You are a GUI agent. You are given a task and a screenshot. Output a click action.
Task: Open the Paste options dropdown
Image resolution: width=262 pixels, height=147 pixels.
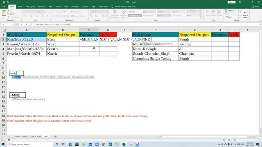coord(4,17)
